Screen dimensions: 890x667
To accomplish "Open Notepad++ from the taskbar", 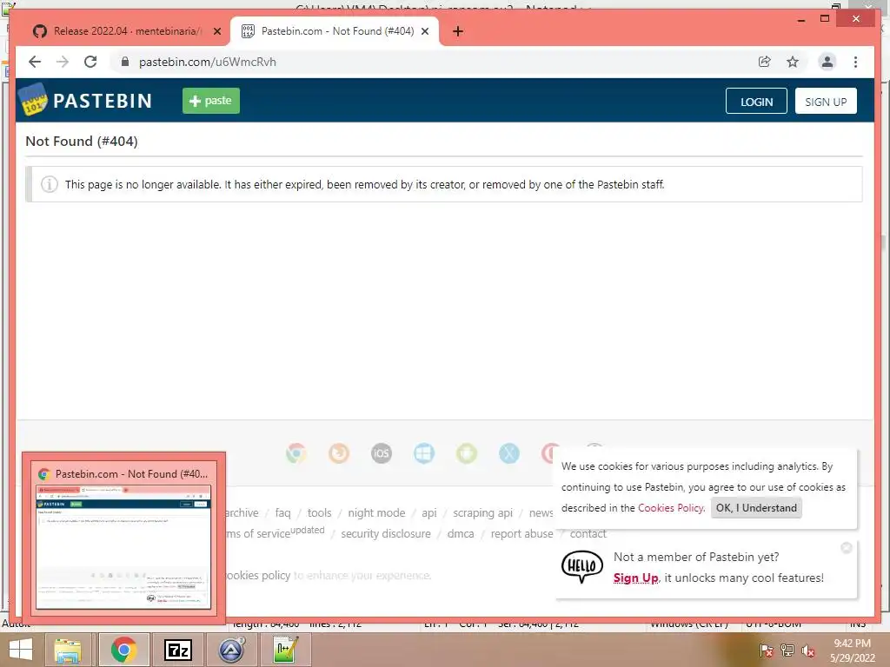I will click(x=285, y=650).
